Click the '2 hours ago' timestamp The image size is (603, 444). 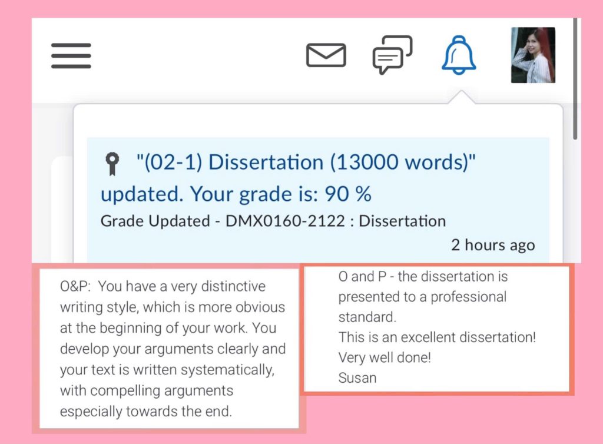click(x=493, y=245)
